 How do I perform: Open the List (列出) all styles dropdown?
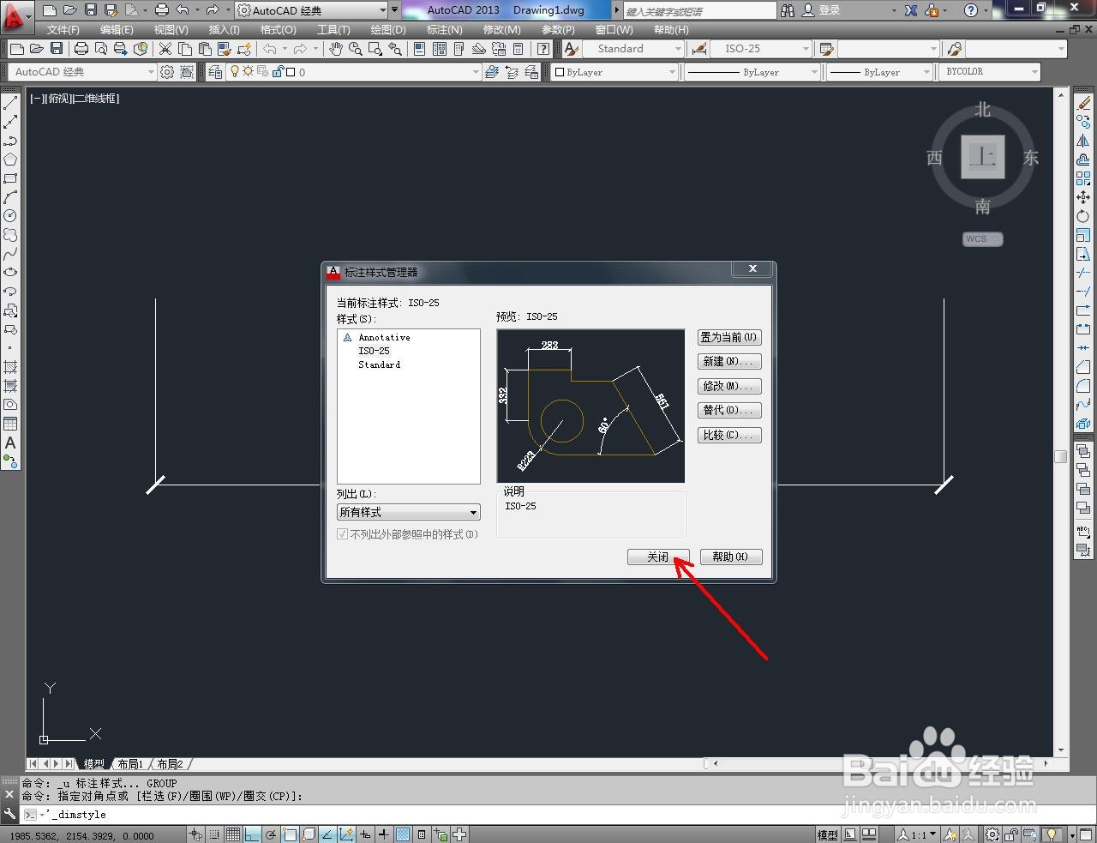(x=409, y=512)
